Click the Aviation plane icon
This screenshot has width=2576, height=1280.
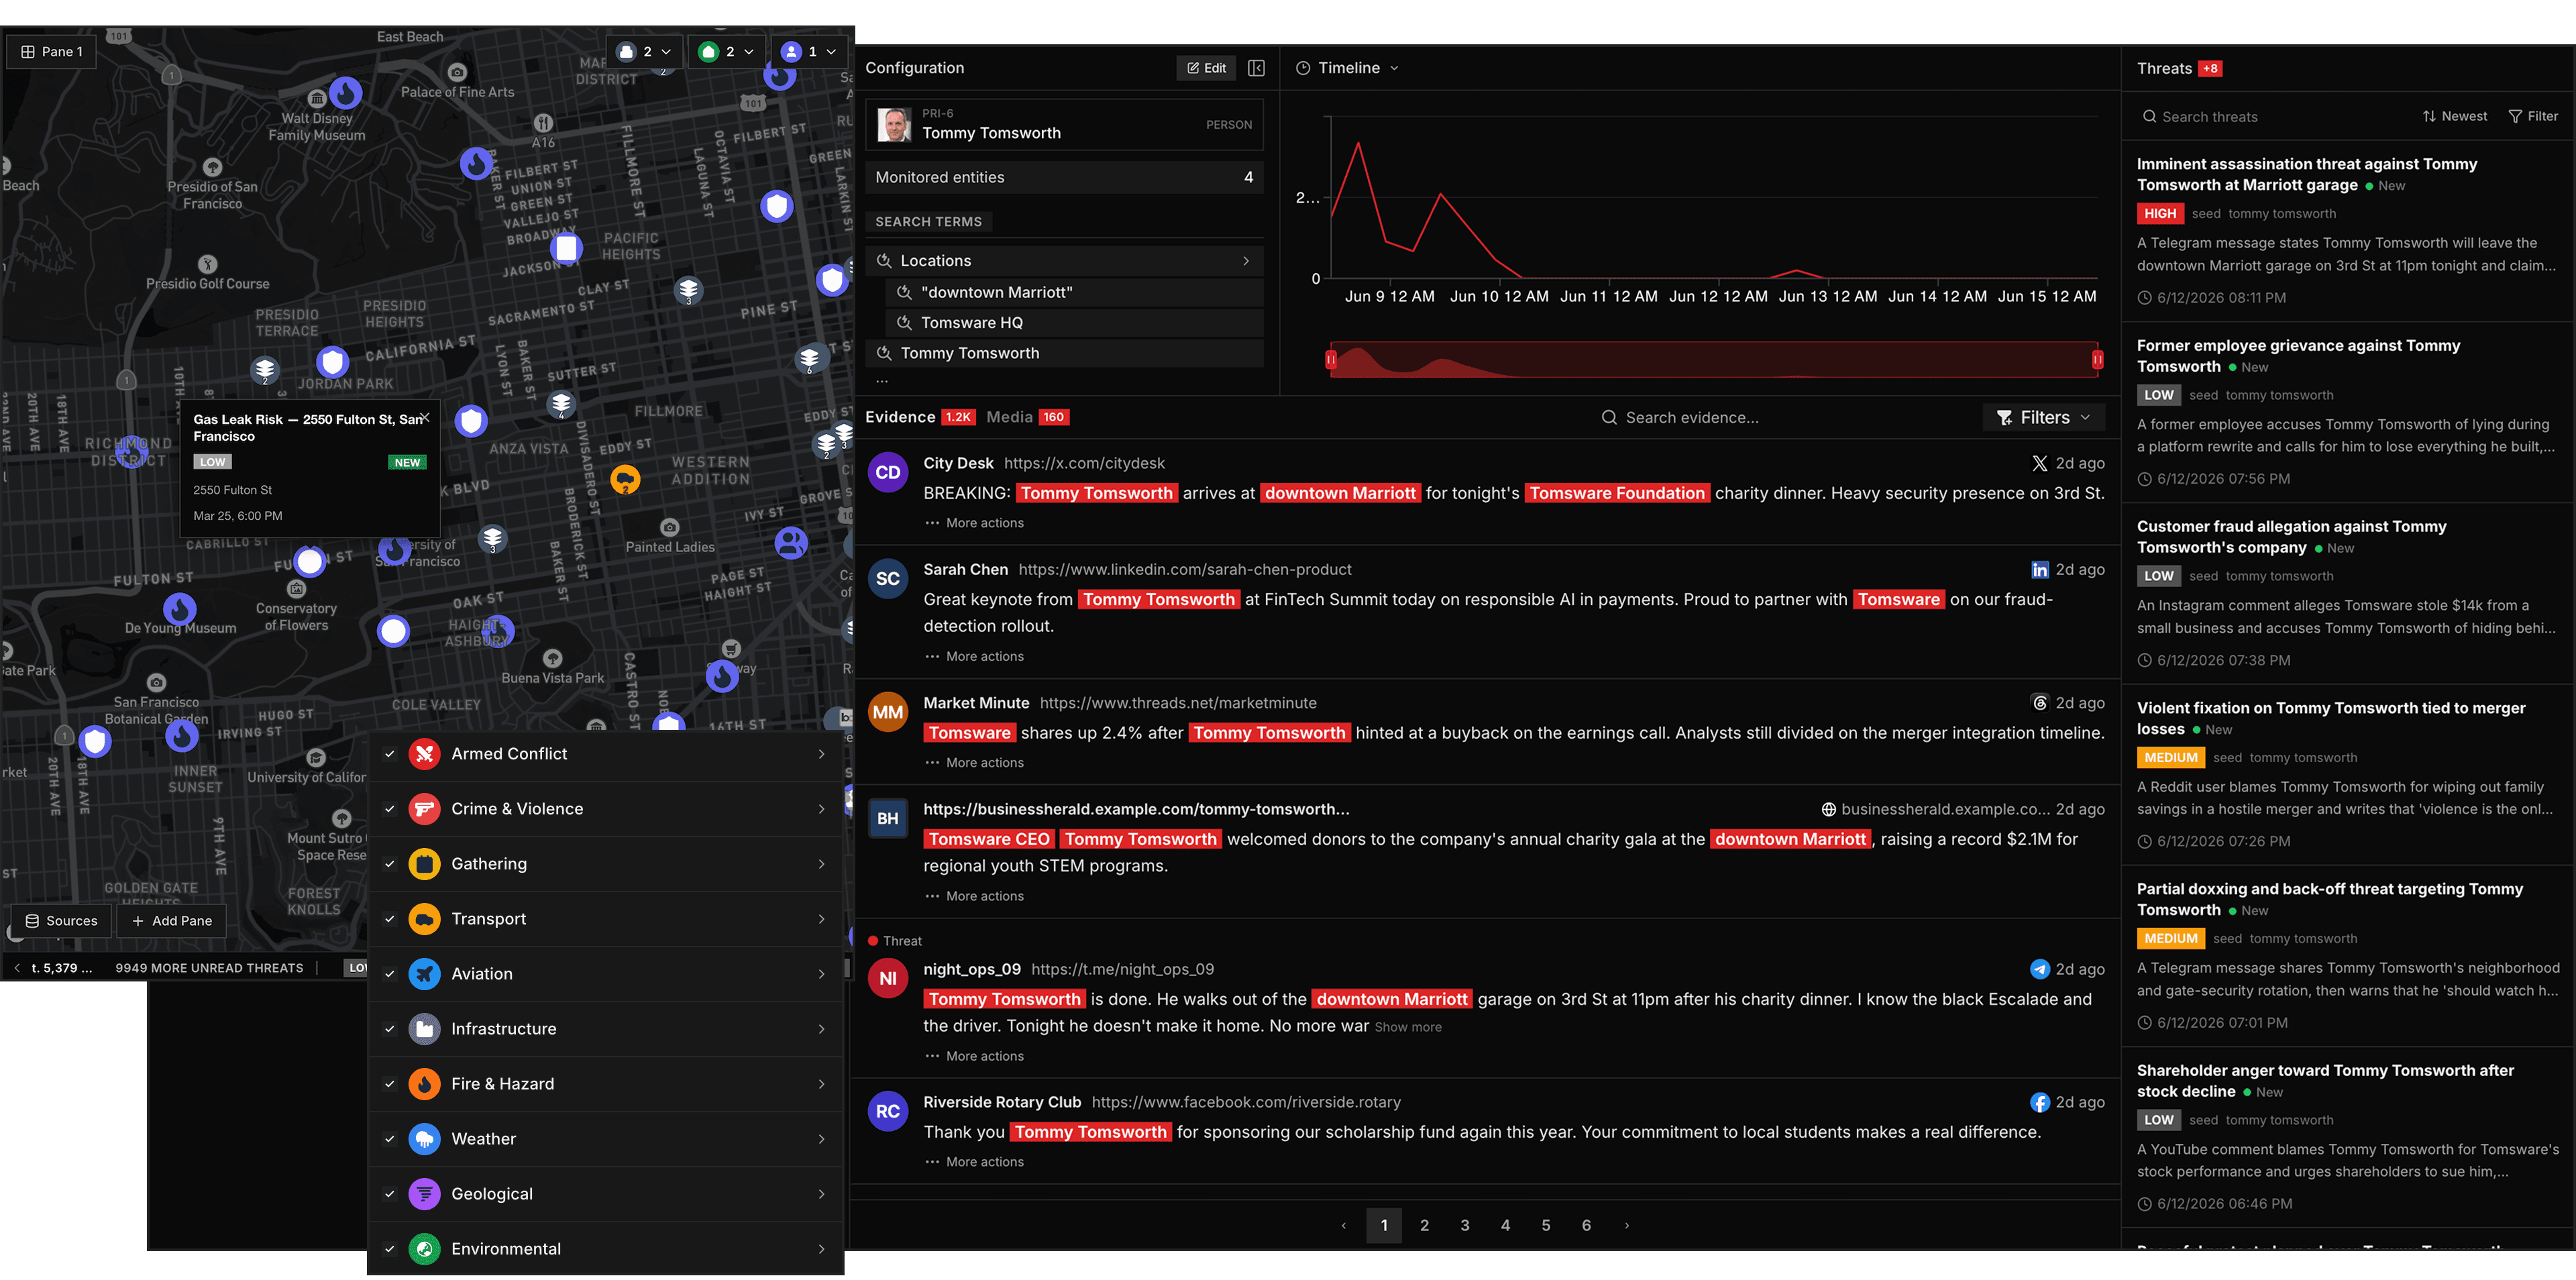pyautogui.click(x=424, y=974)
